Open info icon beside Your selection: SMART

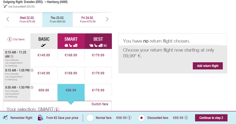point(57,109)
